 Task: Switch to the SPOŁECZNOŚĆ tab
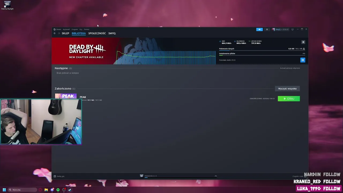click(x=97, y=33)
